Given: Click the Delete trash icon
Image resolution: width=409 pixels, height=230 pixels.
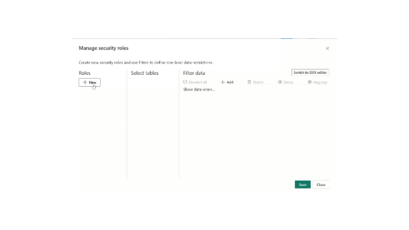Looking at the screenshot, I should [249, 82].
